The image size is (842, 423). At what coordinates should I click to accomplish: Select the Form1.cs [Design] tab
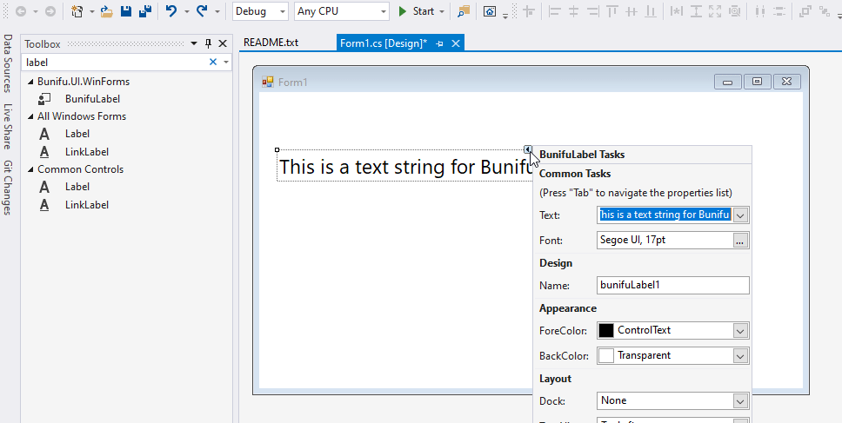click(x=384, y=43)
